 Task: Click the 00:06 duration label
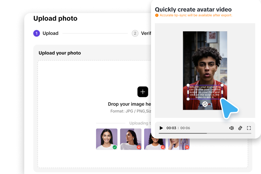(185, 128)
